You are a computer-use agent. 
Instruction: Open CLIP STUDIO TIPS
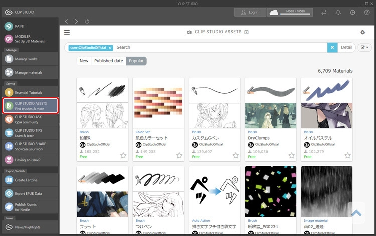tap(30, 133)
